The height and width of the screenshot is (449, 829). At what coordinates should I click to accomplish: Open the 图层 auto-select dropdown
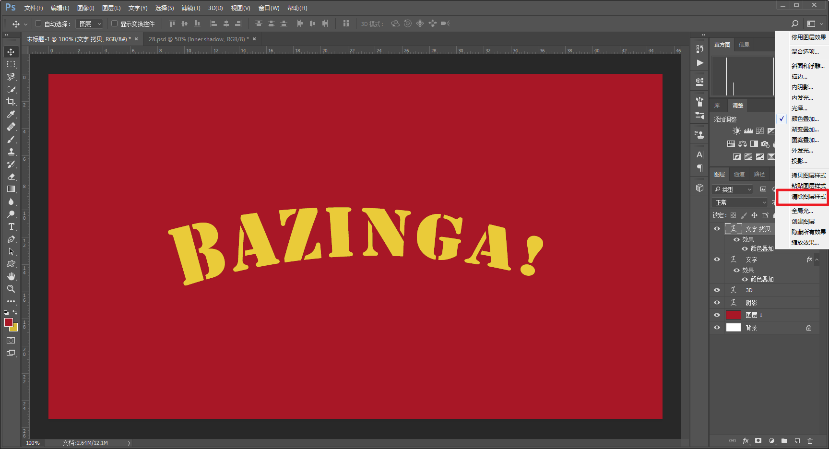click(89, 24)
